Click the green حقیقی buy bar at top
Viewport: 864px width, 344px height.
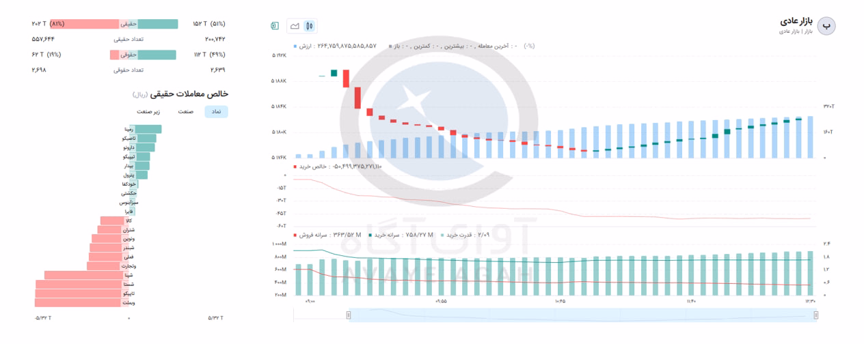tap(150, 24)
